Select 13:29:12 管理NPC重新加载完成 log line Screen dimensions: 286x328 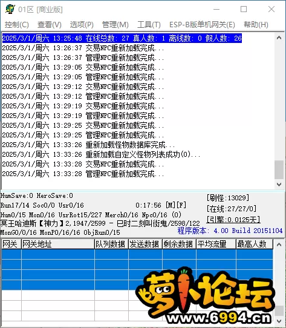83,96
